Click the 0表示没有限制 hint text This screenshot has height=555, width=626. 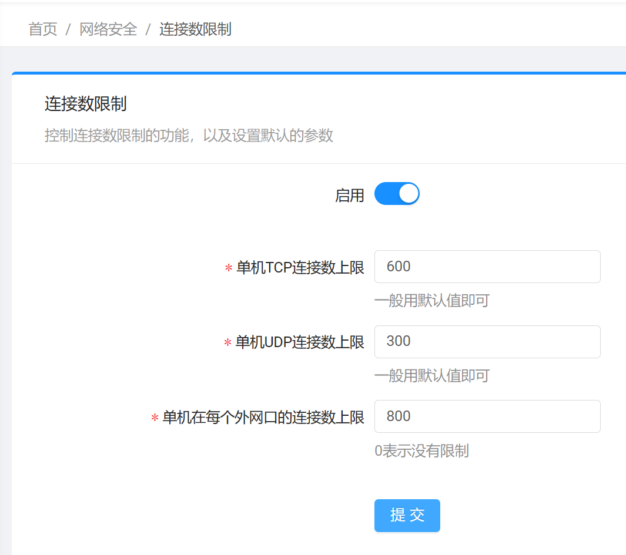pos(421,451)
